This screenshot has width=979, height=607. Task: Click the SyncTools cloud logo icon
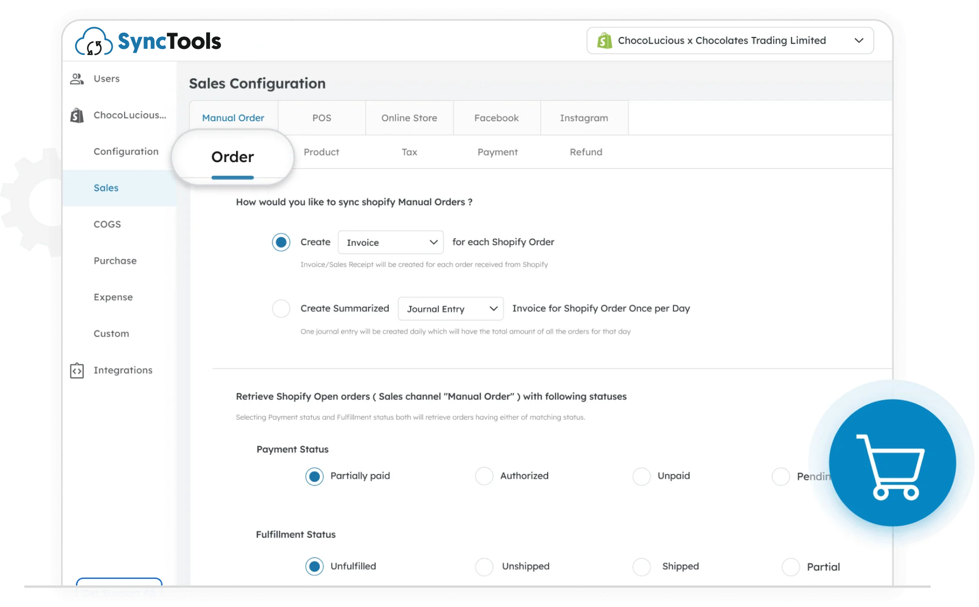pos(94,42)
